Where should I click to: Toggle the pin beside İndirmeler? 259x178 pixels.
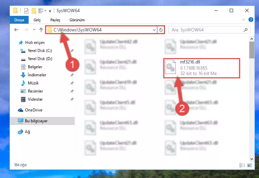pos(72,75)
